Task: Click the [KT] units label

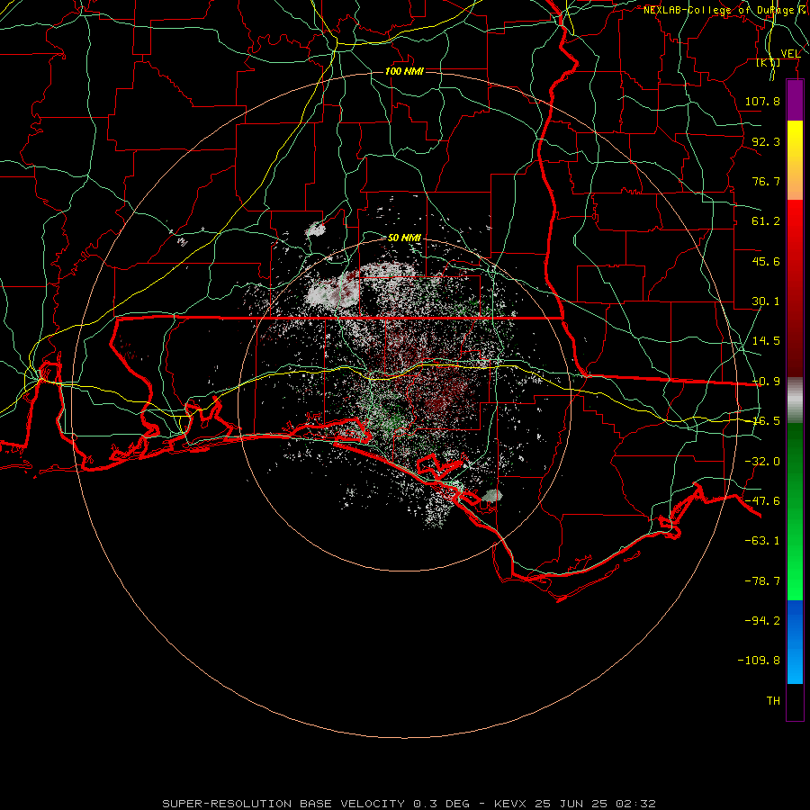Action: (769, 62)
